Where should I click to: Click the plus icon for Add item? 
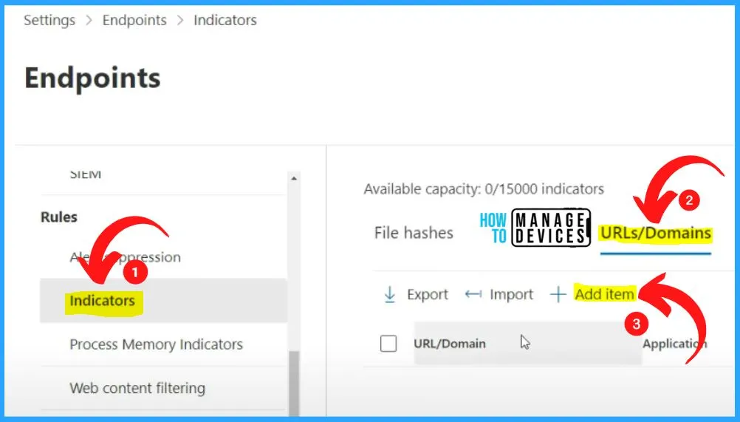pos(558,294)
